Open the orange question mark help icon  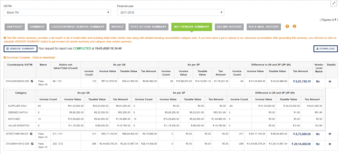pos(287,26)
